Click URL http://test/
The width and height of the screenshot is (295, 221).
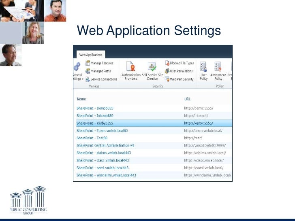[193, 138]
